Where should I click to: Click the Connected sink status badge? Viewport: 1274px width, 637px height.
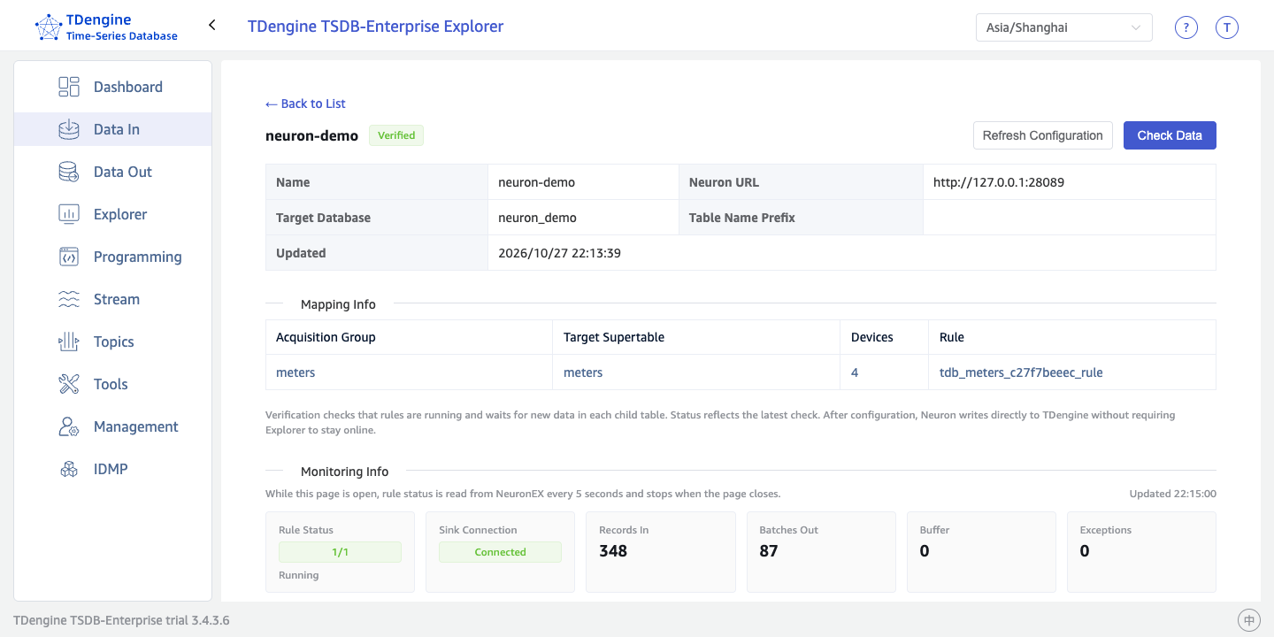500,552
